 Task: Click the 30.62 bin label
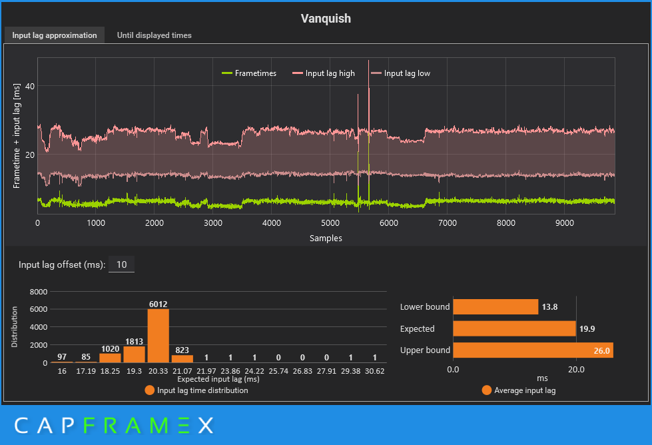click(375, 371)
